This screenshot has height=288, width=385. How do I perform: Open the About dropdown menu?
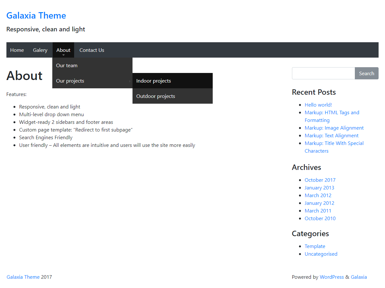point(63,50)
